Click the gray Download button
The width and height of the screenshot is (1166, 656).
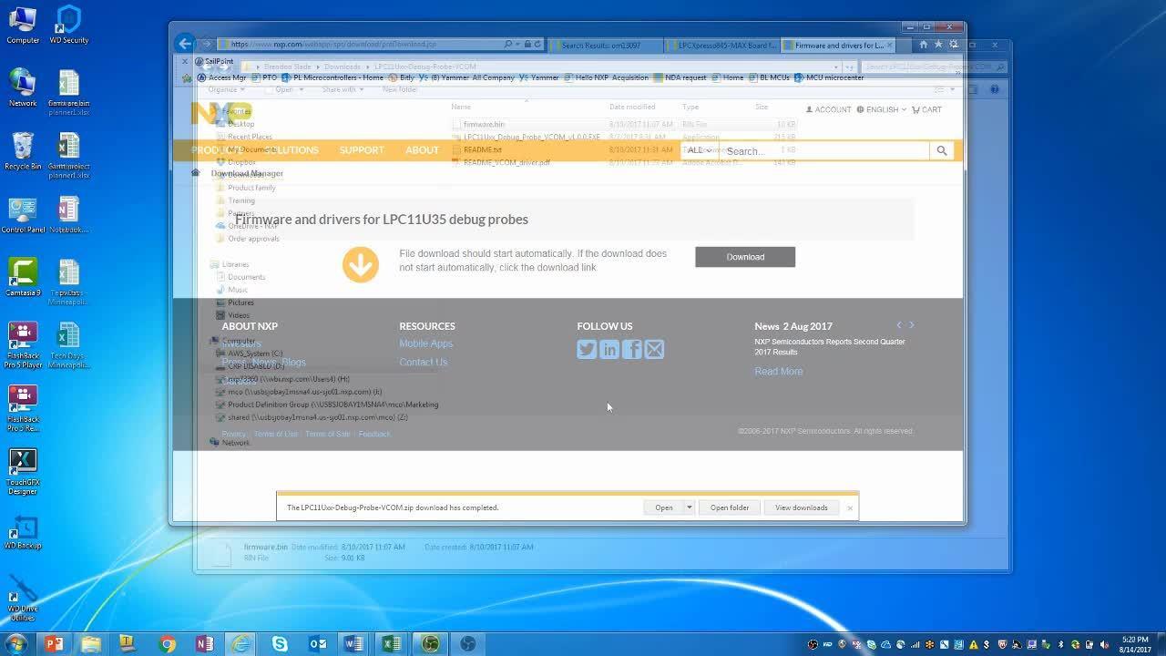[745, 257]
